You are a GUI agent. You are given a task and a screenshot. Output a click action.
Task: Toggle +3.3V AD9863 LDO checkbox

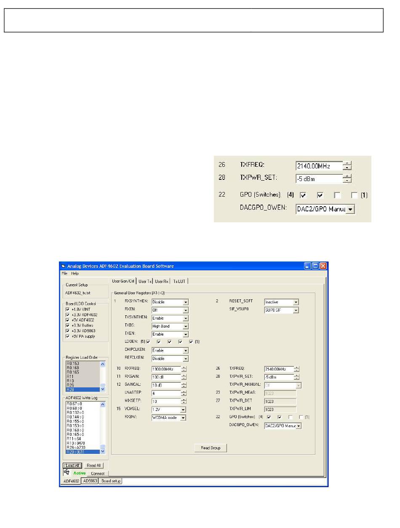tap(67, 331)
